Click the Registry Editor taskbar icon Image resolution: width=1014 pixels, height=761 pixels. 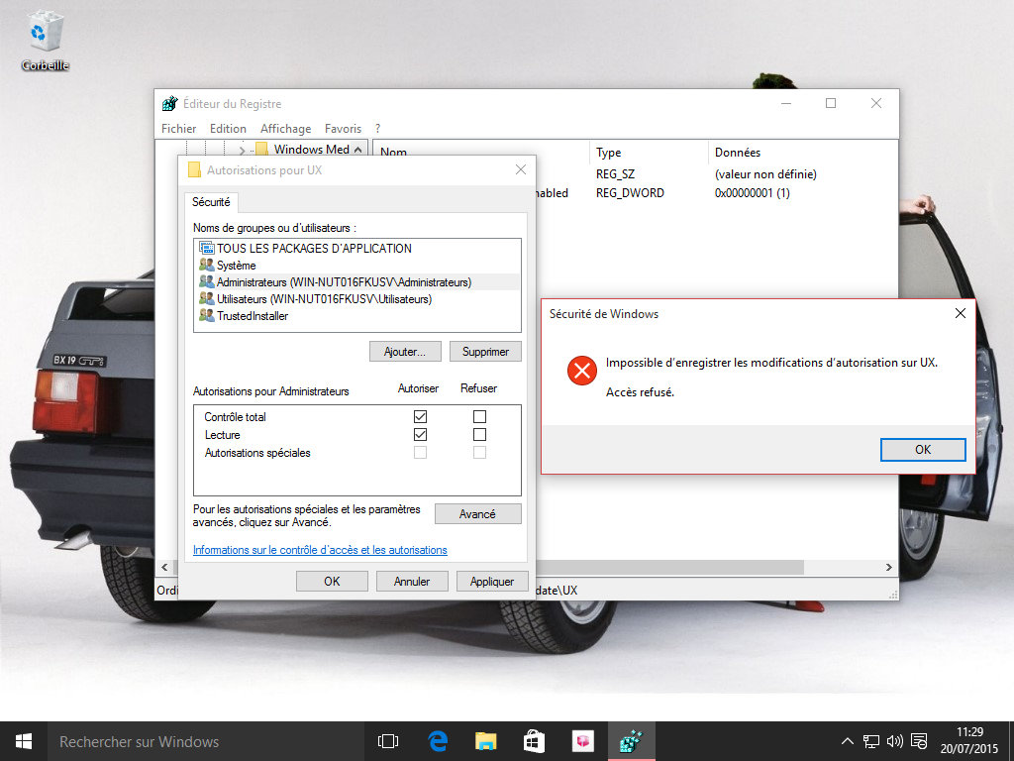(630, 741)
